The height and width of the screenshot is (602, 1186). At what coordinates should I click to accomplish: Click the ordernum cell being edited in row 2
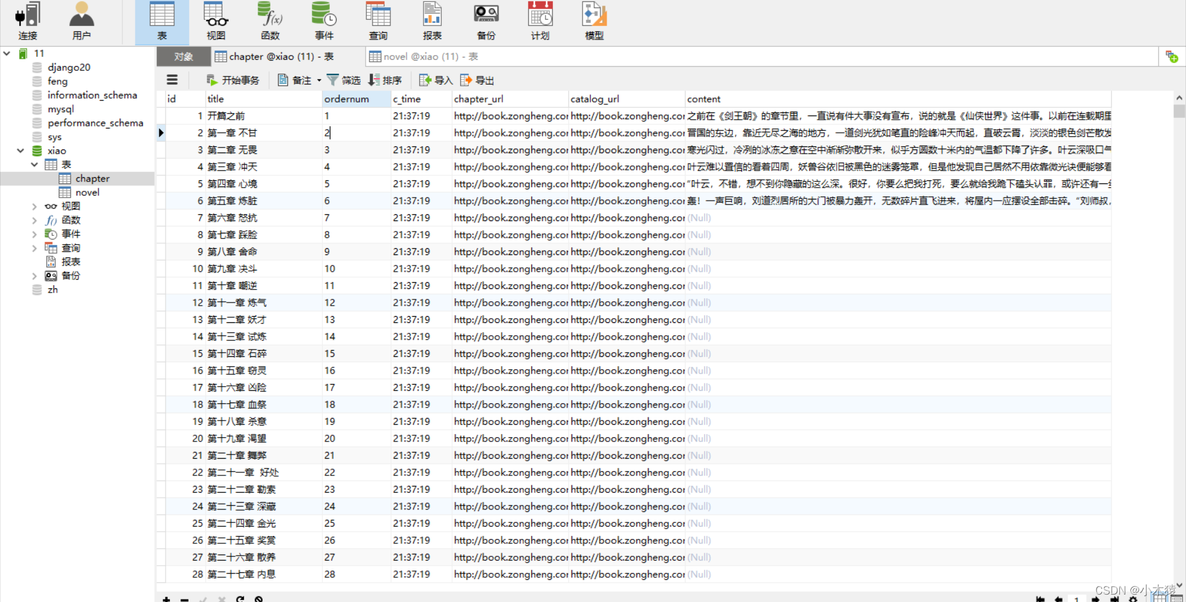(356, 133)
